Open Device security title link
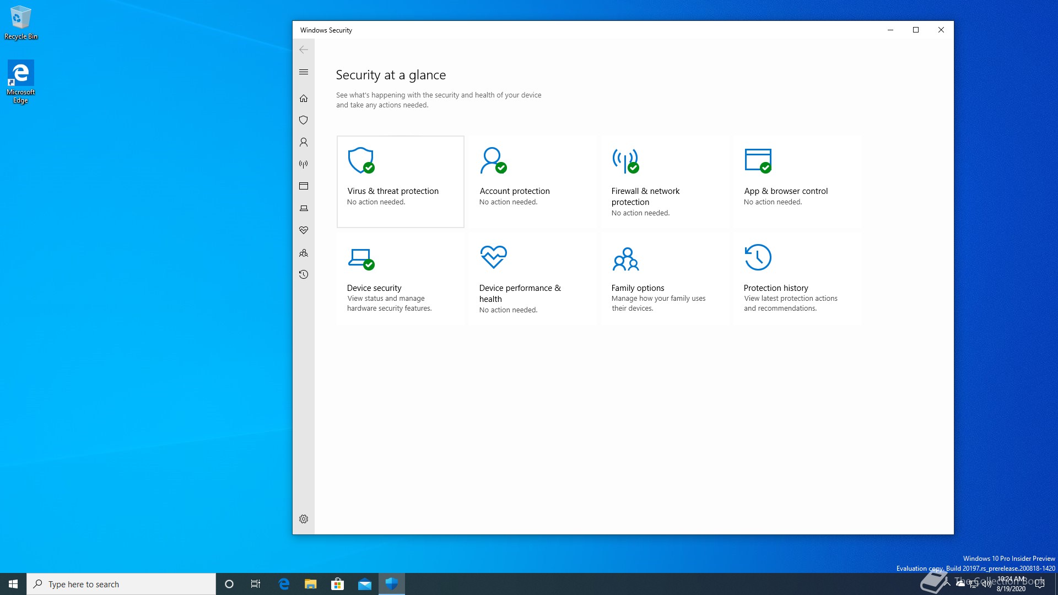Screen dimensions: 1058x595 pyautogui.click(x=374, y=288)
